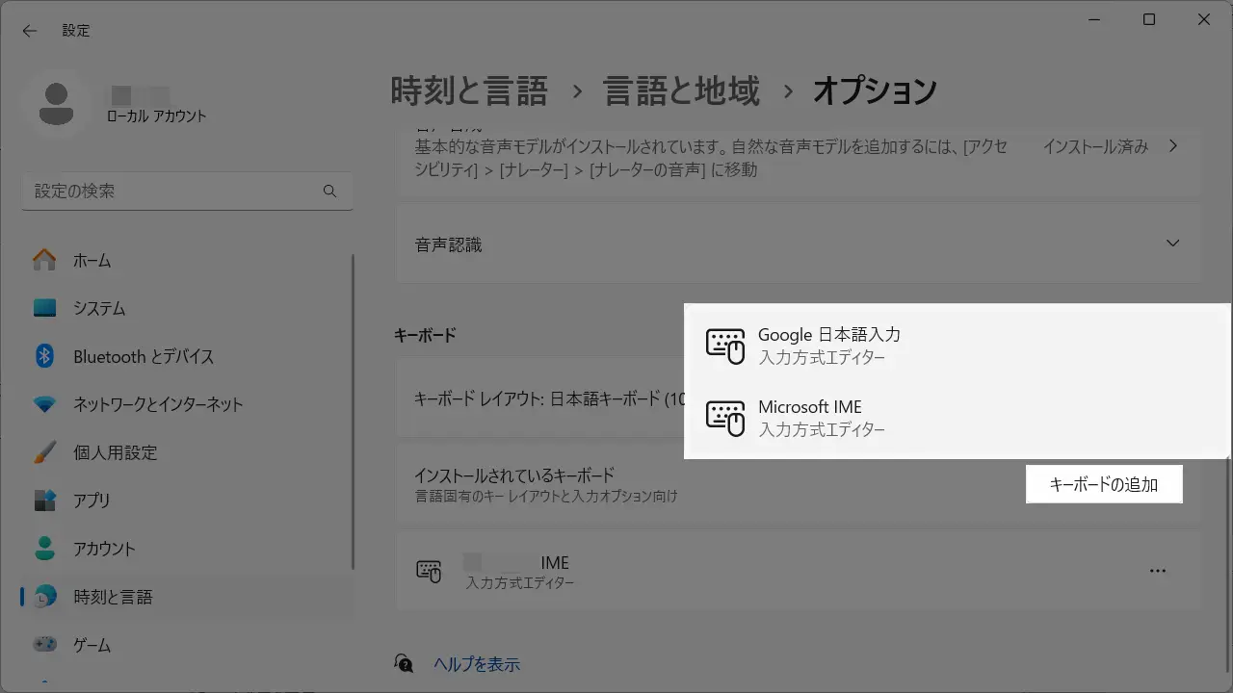Screen dimensions: 1233x693
Task: Click the 設定の検索 search field
Action: pyautogui.click(x=173, y=192)
